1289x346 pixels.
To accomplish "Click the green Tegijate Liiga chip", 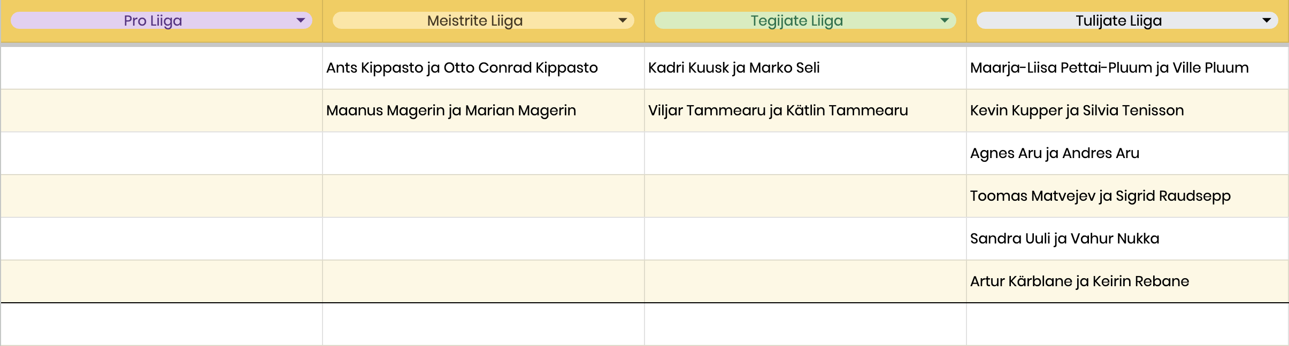I will 805,20.
